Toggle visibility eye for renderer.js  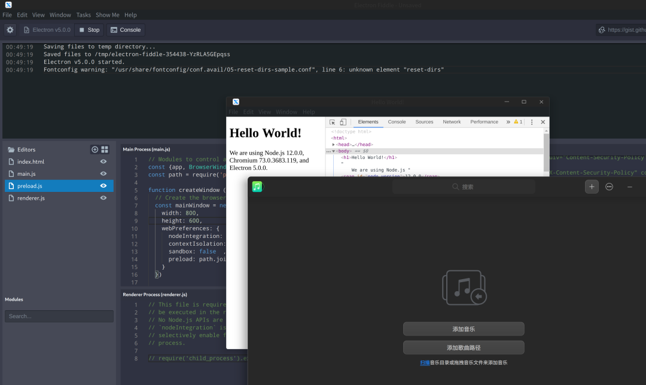pyautogui.click(x=103, y=198)
